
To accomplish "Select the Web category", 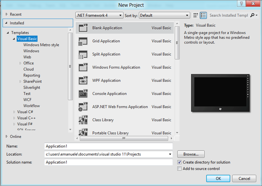I will tap(27, 57).
